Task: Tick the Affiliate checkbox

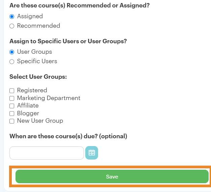Action: point(12,106)
